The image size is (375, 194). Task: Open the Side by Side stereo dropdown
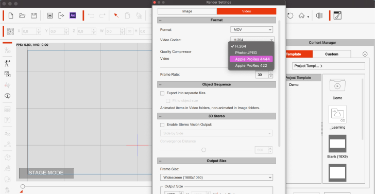click(x=216, y=133)
